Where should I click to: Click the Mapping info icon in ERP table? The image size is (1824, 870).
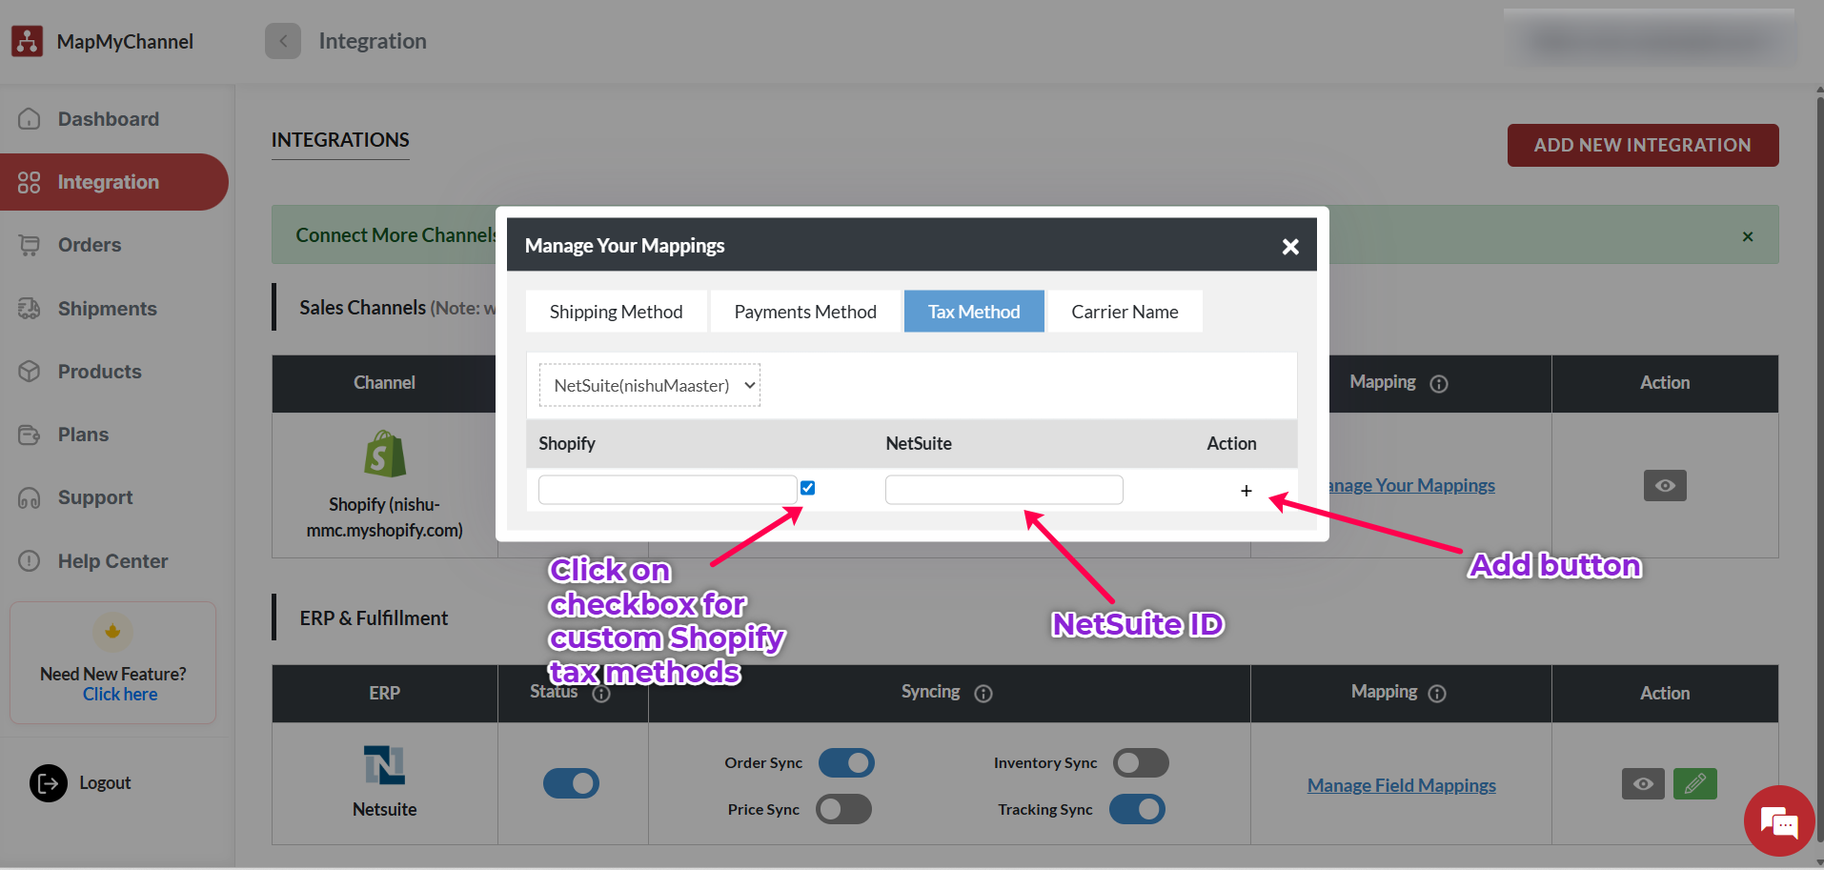pos(1437,694)
